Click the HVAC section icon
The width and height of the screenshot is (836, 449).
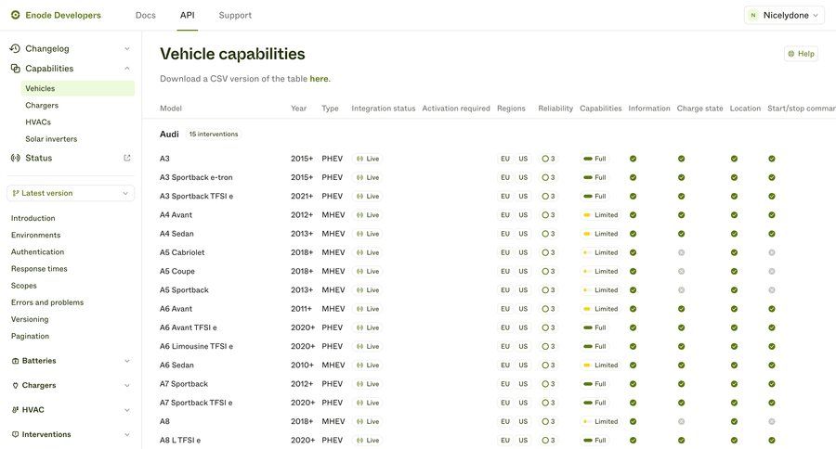15,410
